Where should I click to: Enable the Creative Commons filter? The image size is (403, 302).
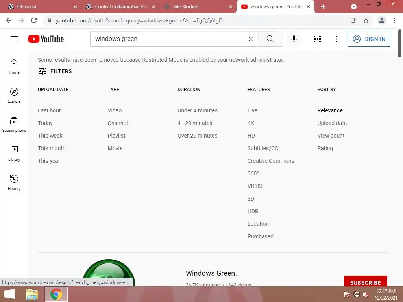coord(271,161)
